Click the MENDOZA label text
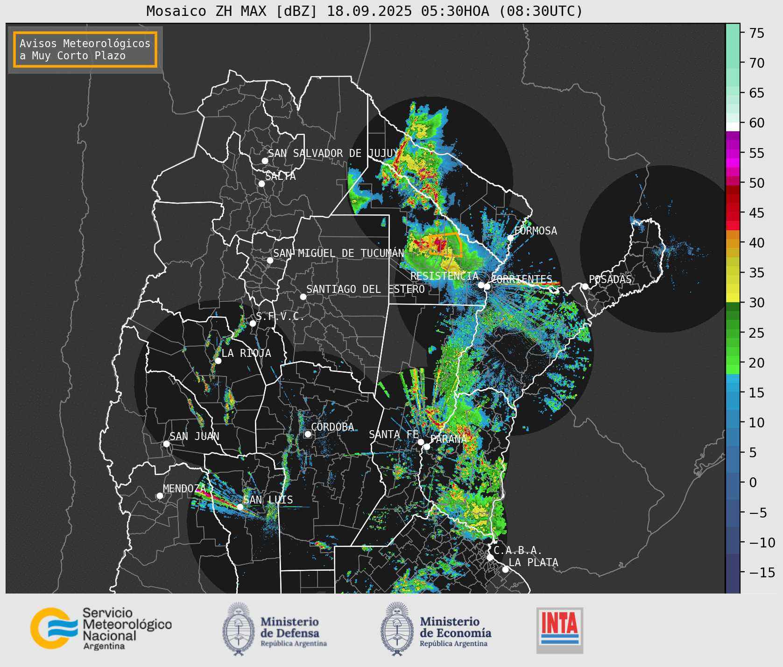Image resolution: width=783 pixels, height=667 pixels. (184, 489)
